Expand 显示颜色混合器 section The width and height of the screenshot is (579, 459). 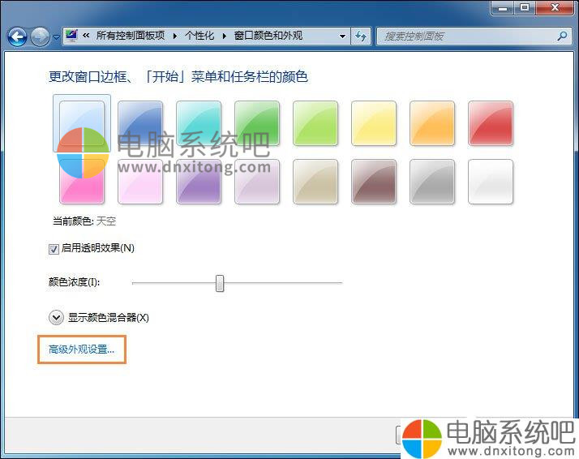click(56, 318)
